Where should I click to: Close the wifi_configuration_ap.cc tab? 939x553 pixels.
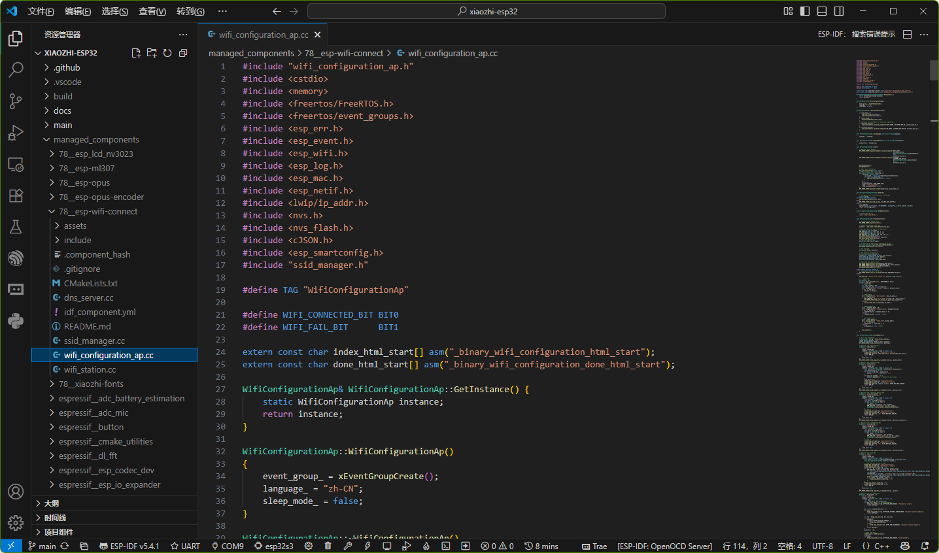pyautogui.click(x=318, y=35)
